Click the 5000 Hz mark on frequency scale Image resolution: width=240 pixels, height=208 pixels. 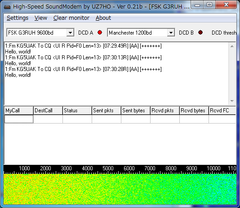coord(108,168)
